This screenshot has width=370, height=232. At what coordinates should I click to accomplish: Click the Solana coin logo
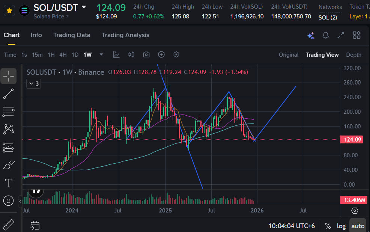[x=24, y=11]
